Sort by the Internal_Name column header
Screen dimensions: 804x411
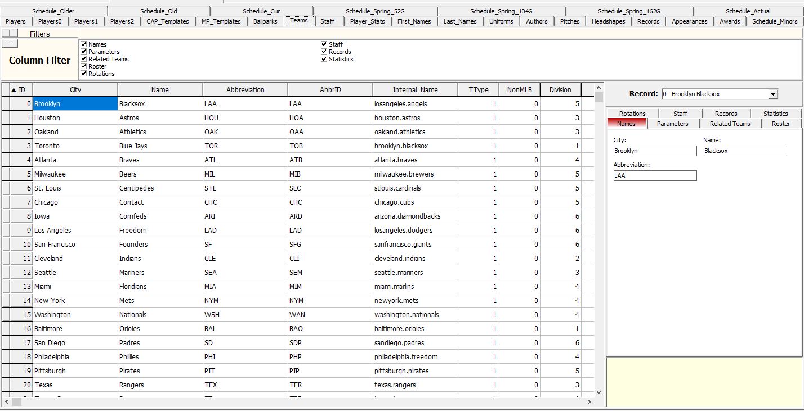(x=416, y=89)
